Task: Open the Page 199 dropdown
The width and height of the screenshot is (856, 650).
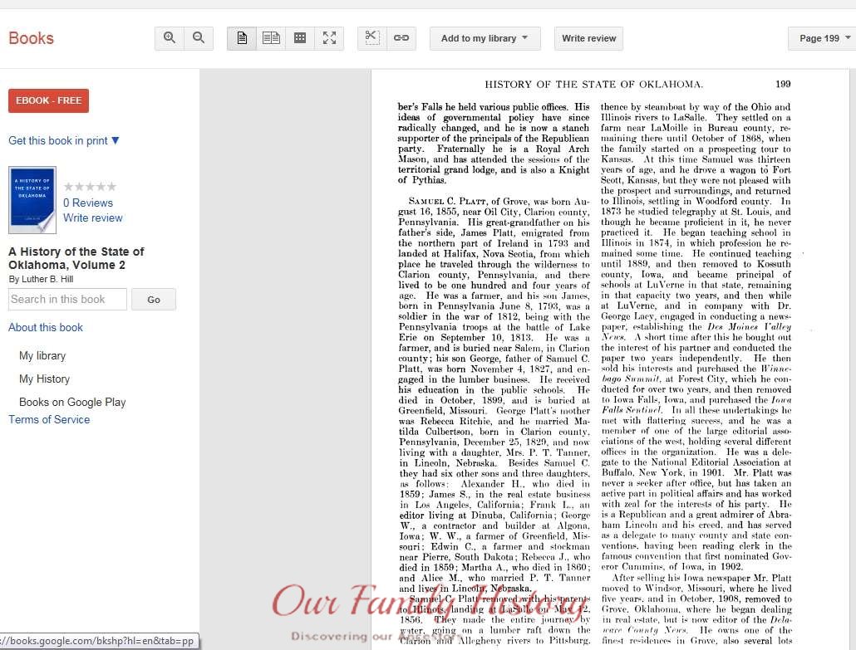Action: (x=824, y=38)
